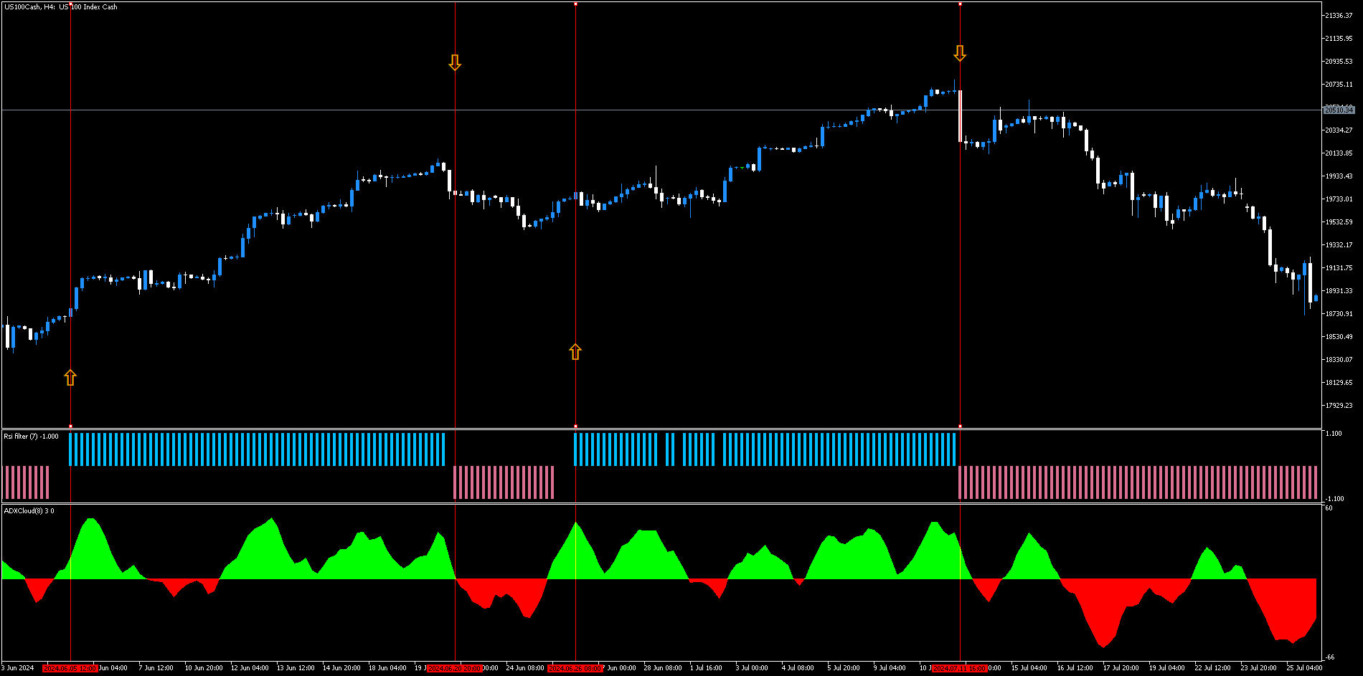
Task: Select the 2024.07.11 16:00 date marker
Action: [x=960, y=668]
